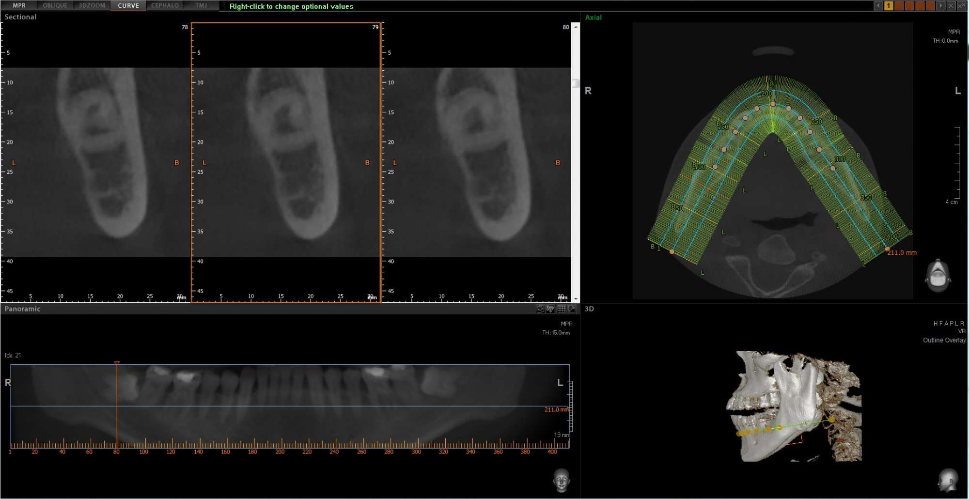This screenshot has height=499, width=969.
Task: Click the 'Right-click to change optional values' hint
Action: (291, 6)
